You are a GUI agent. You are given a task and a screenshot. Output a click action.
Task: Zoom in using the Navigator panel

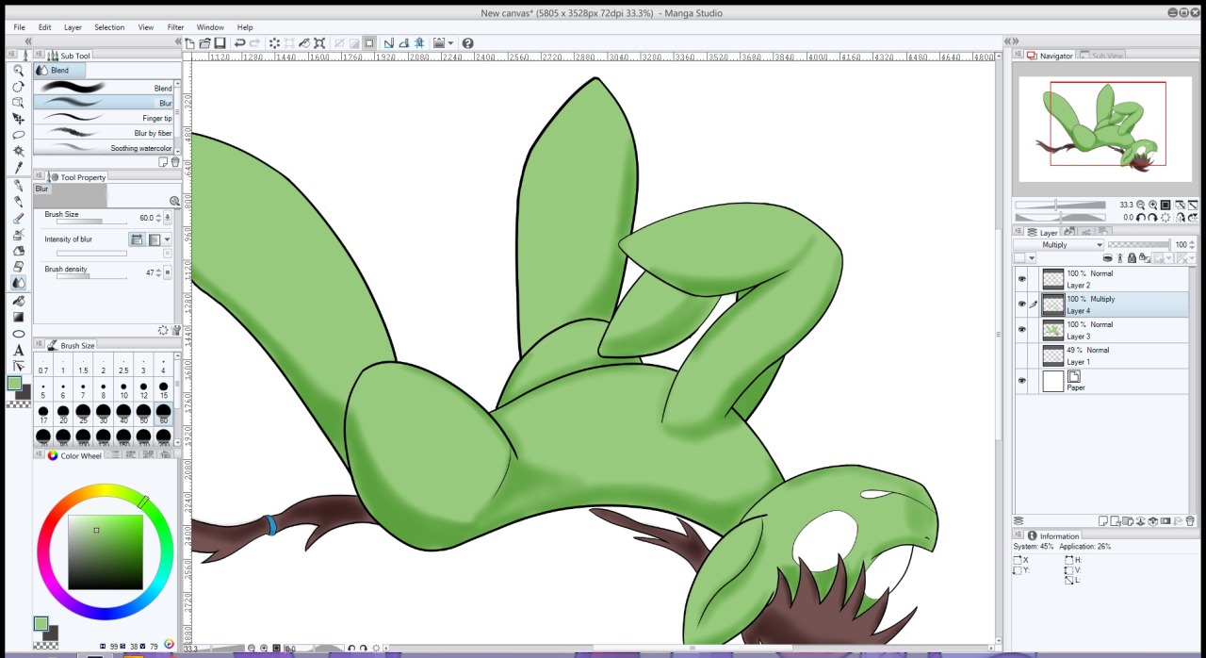(1153, 205)
